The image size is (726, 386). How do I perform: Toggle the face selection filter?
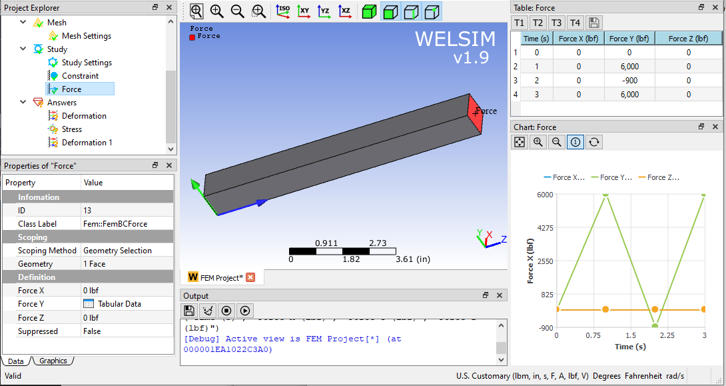click(391, 11)
